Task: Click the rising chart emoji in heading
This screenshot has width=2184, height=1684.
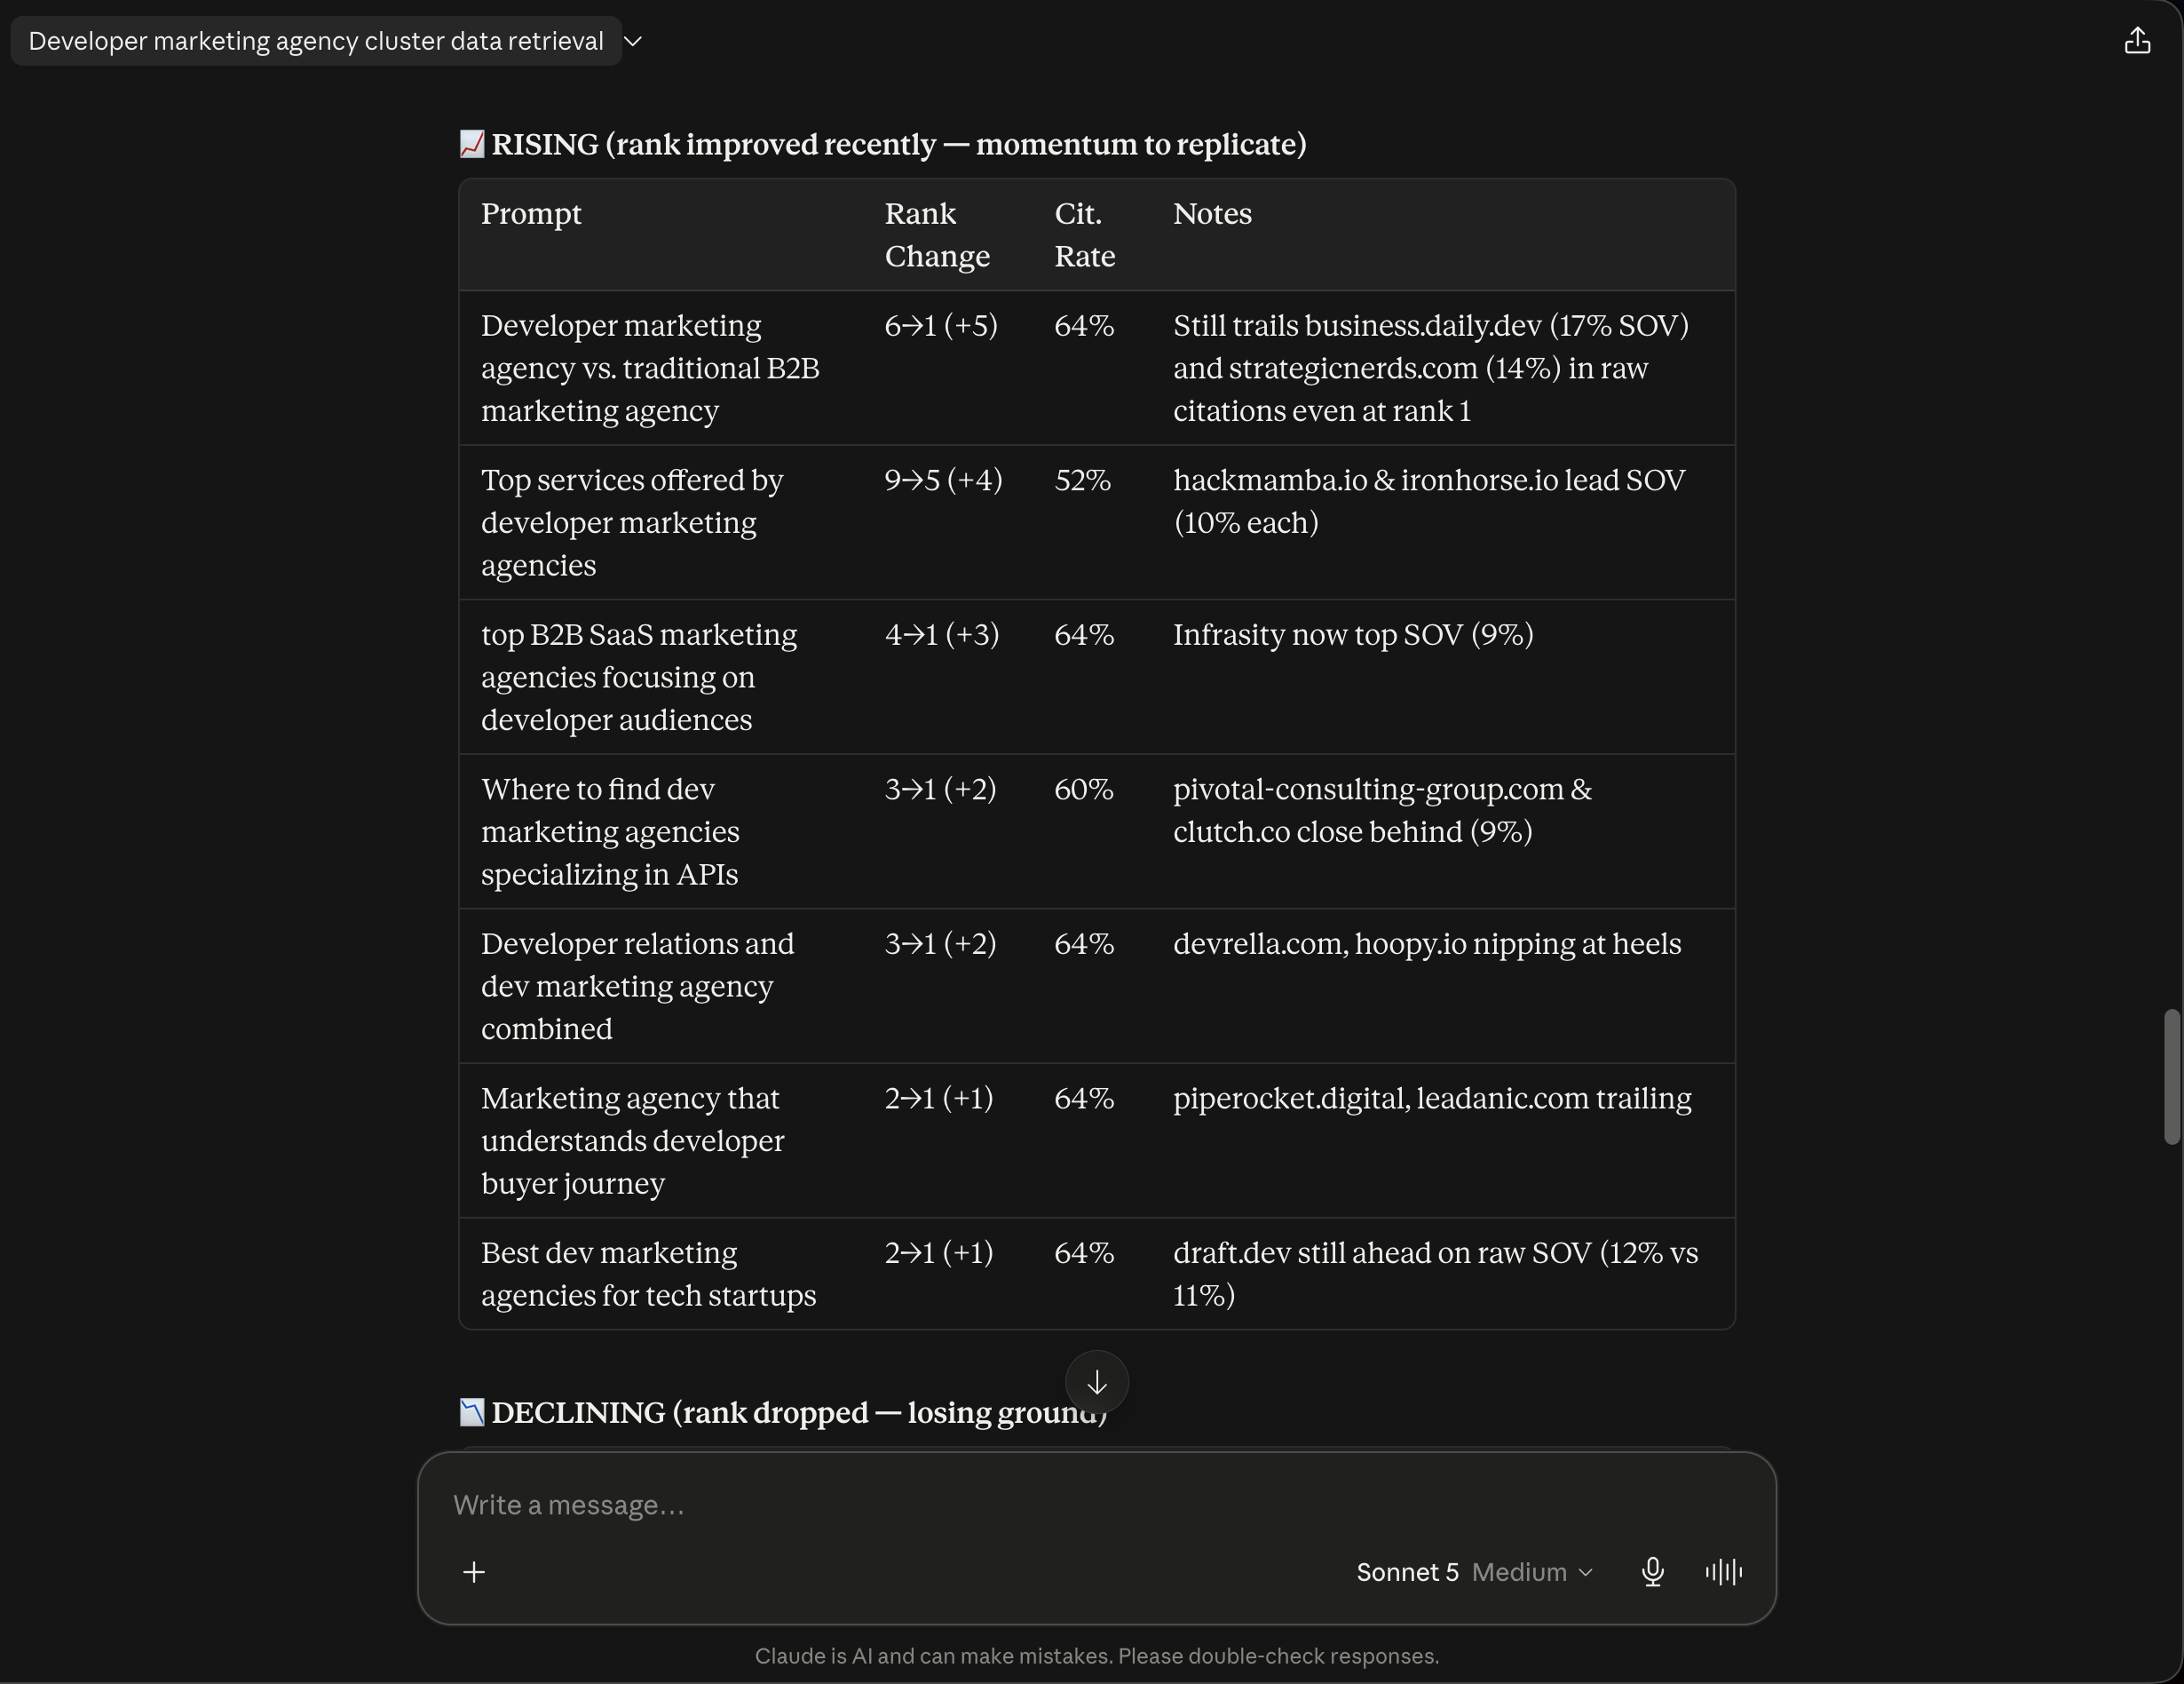Action: [472, 144]
